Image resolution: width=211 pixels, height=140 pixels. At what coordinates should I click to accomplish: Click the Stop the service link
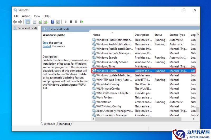[45, 43]
